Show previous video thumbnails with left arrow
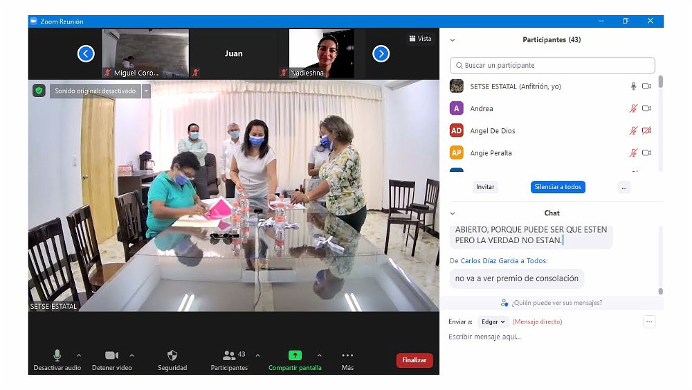 point(86,53)
